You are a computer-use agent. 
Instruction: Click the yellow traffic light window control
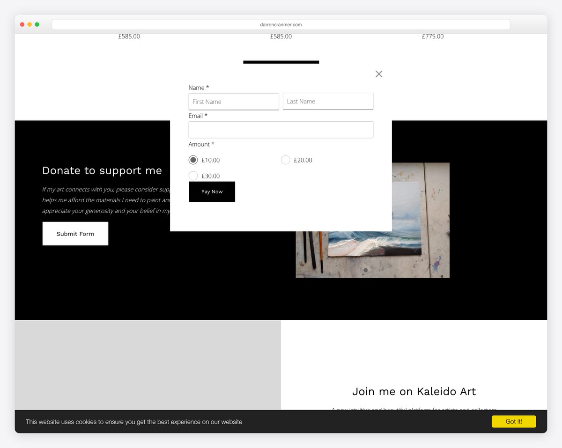pyautogui.click(x=30, y=24)
